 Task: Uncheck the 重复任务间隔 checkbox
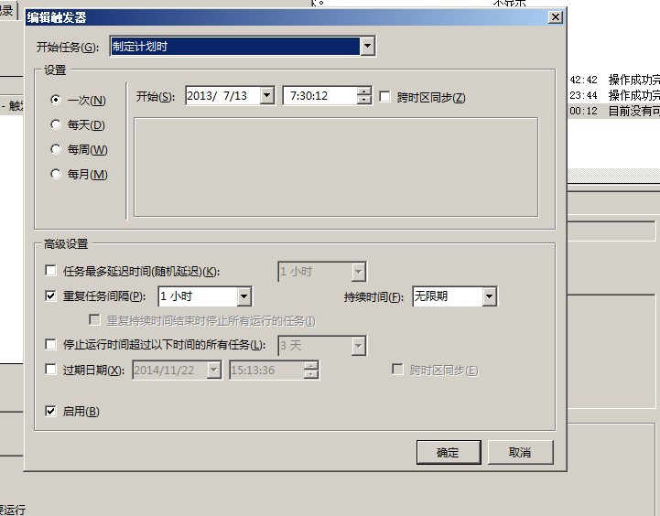click(50, 296)
